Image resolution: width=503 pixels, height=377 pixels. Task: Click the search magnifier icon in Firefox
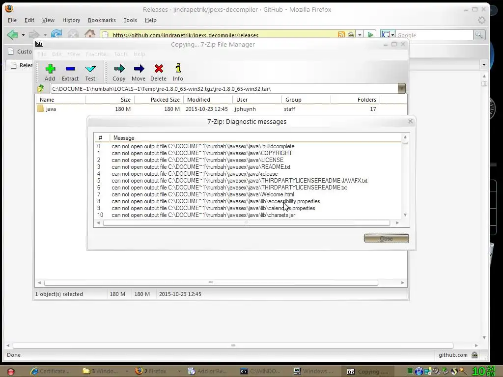(x=479, y=35)
